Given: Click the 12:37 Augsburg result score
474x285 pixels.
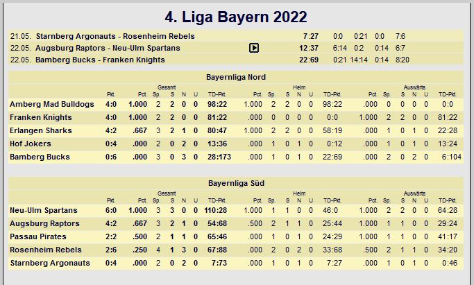Looking at the screenshot, I should pos(309,48).
